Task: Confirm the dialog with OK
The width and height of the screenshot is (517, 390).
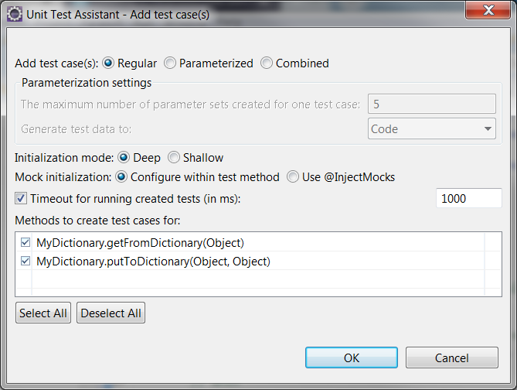Action: point(352,357)
